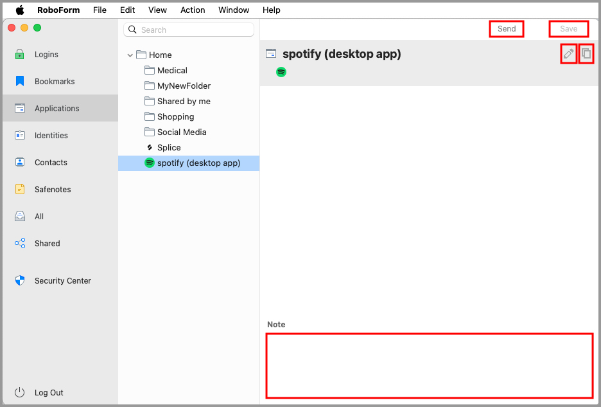Open the Social Media folder label
The height and width of the screenshot is (407, 601).
click(x=182, y=132)
